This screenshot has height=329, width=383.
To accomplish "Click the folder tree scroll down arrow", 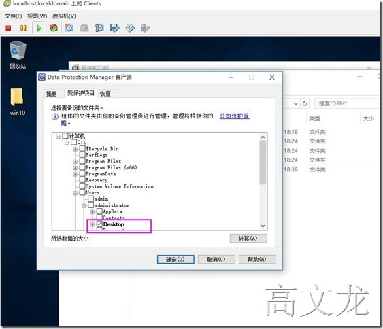I will [x=263, y=226].
